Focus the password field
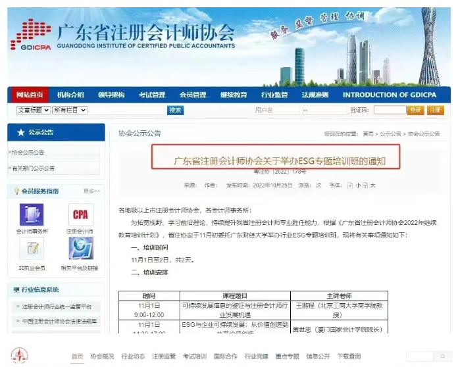This screenshot has height=367, width=458. pyautogui.click(x=324, y=110)
